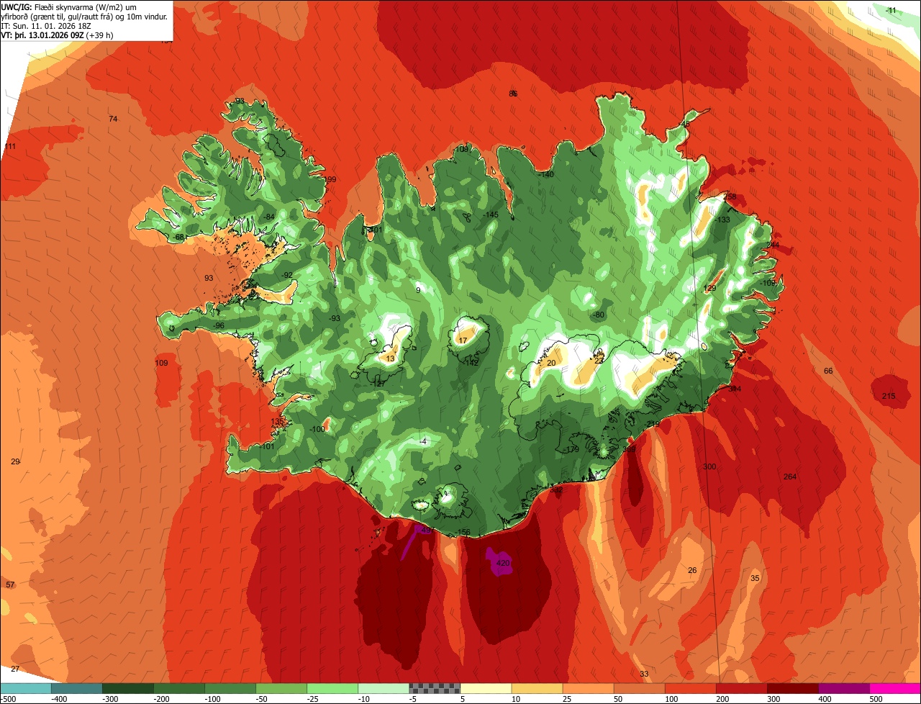921x704 pixels.
Task: Click the purple 400 to 500 legend swatch
Action: tap(843, 688)
